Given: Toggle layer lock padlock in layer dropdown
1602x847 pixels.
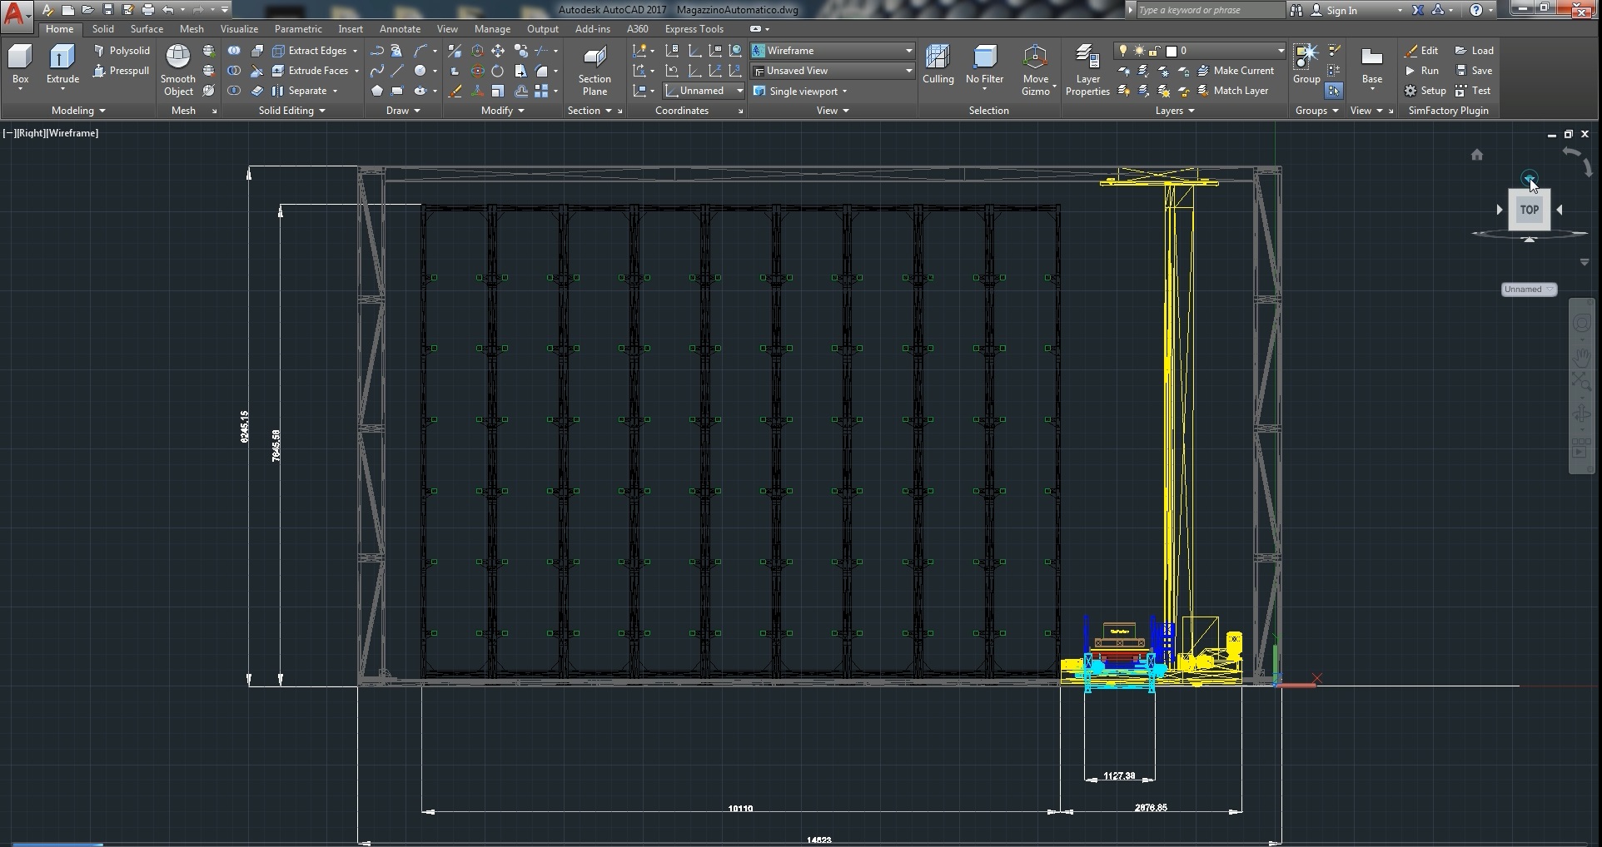Looking at the screenshot, I should [1155, 51].
